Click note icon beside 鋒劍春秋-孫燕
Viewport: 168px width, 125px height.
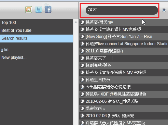[x=82, y=65]
